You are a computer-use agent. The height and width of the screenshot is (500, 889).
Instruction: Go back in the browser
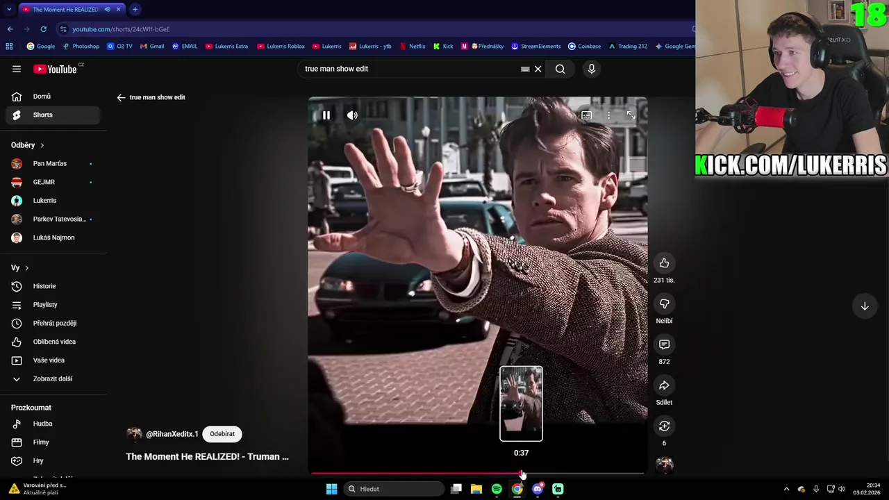point(10,29)
